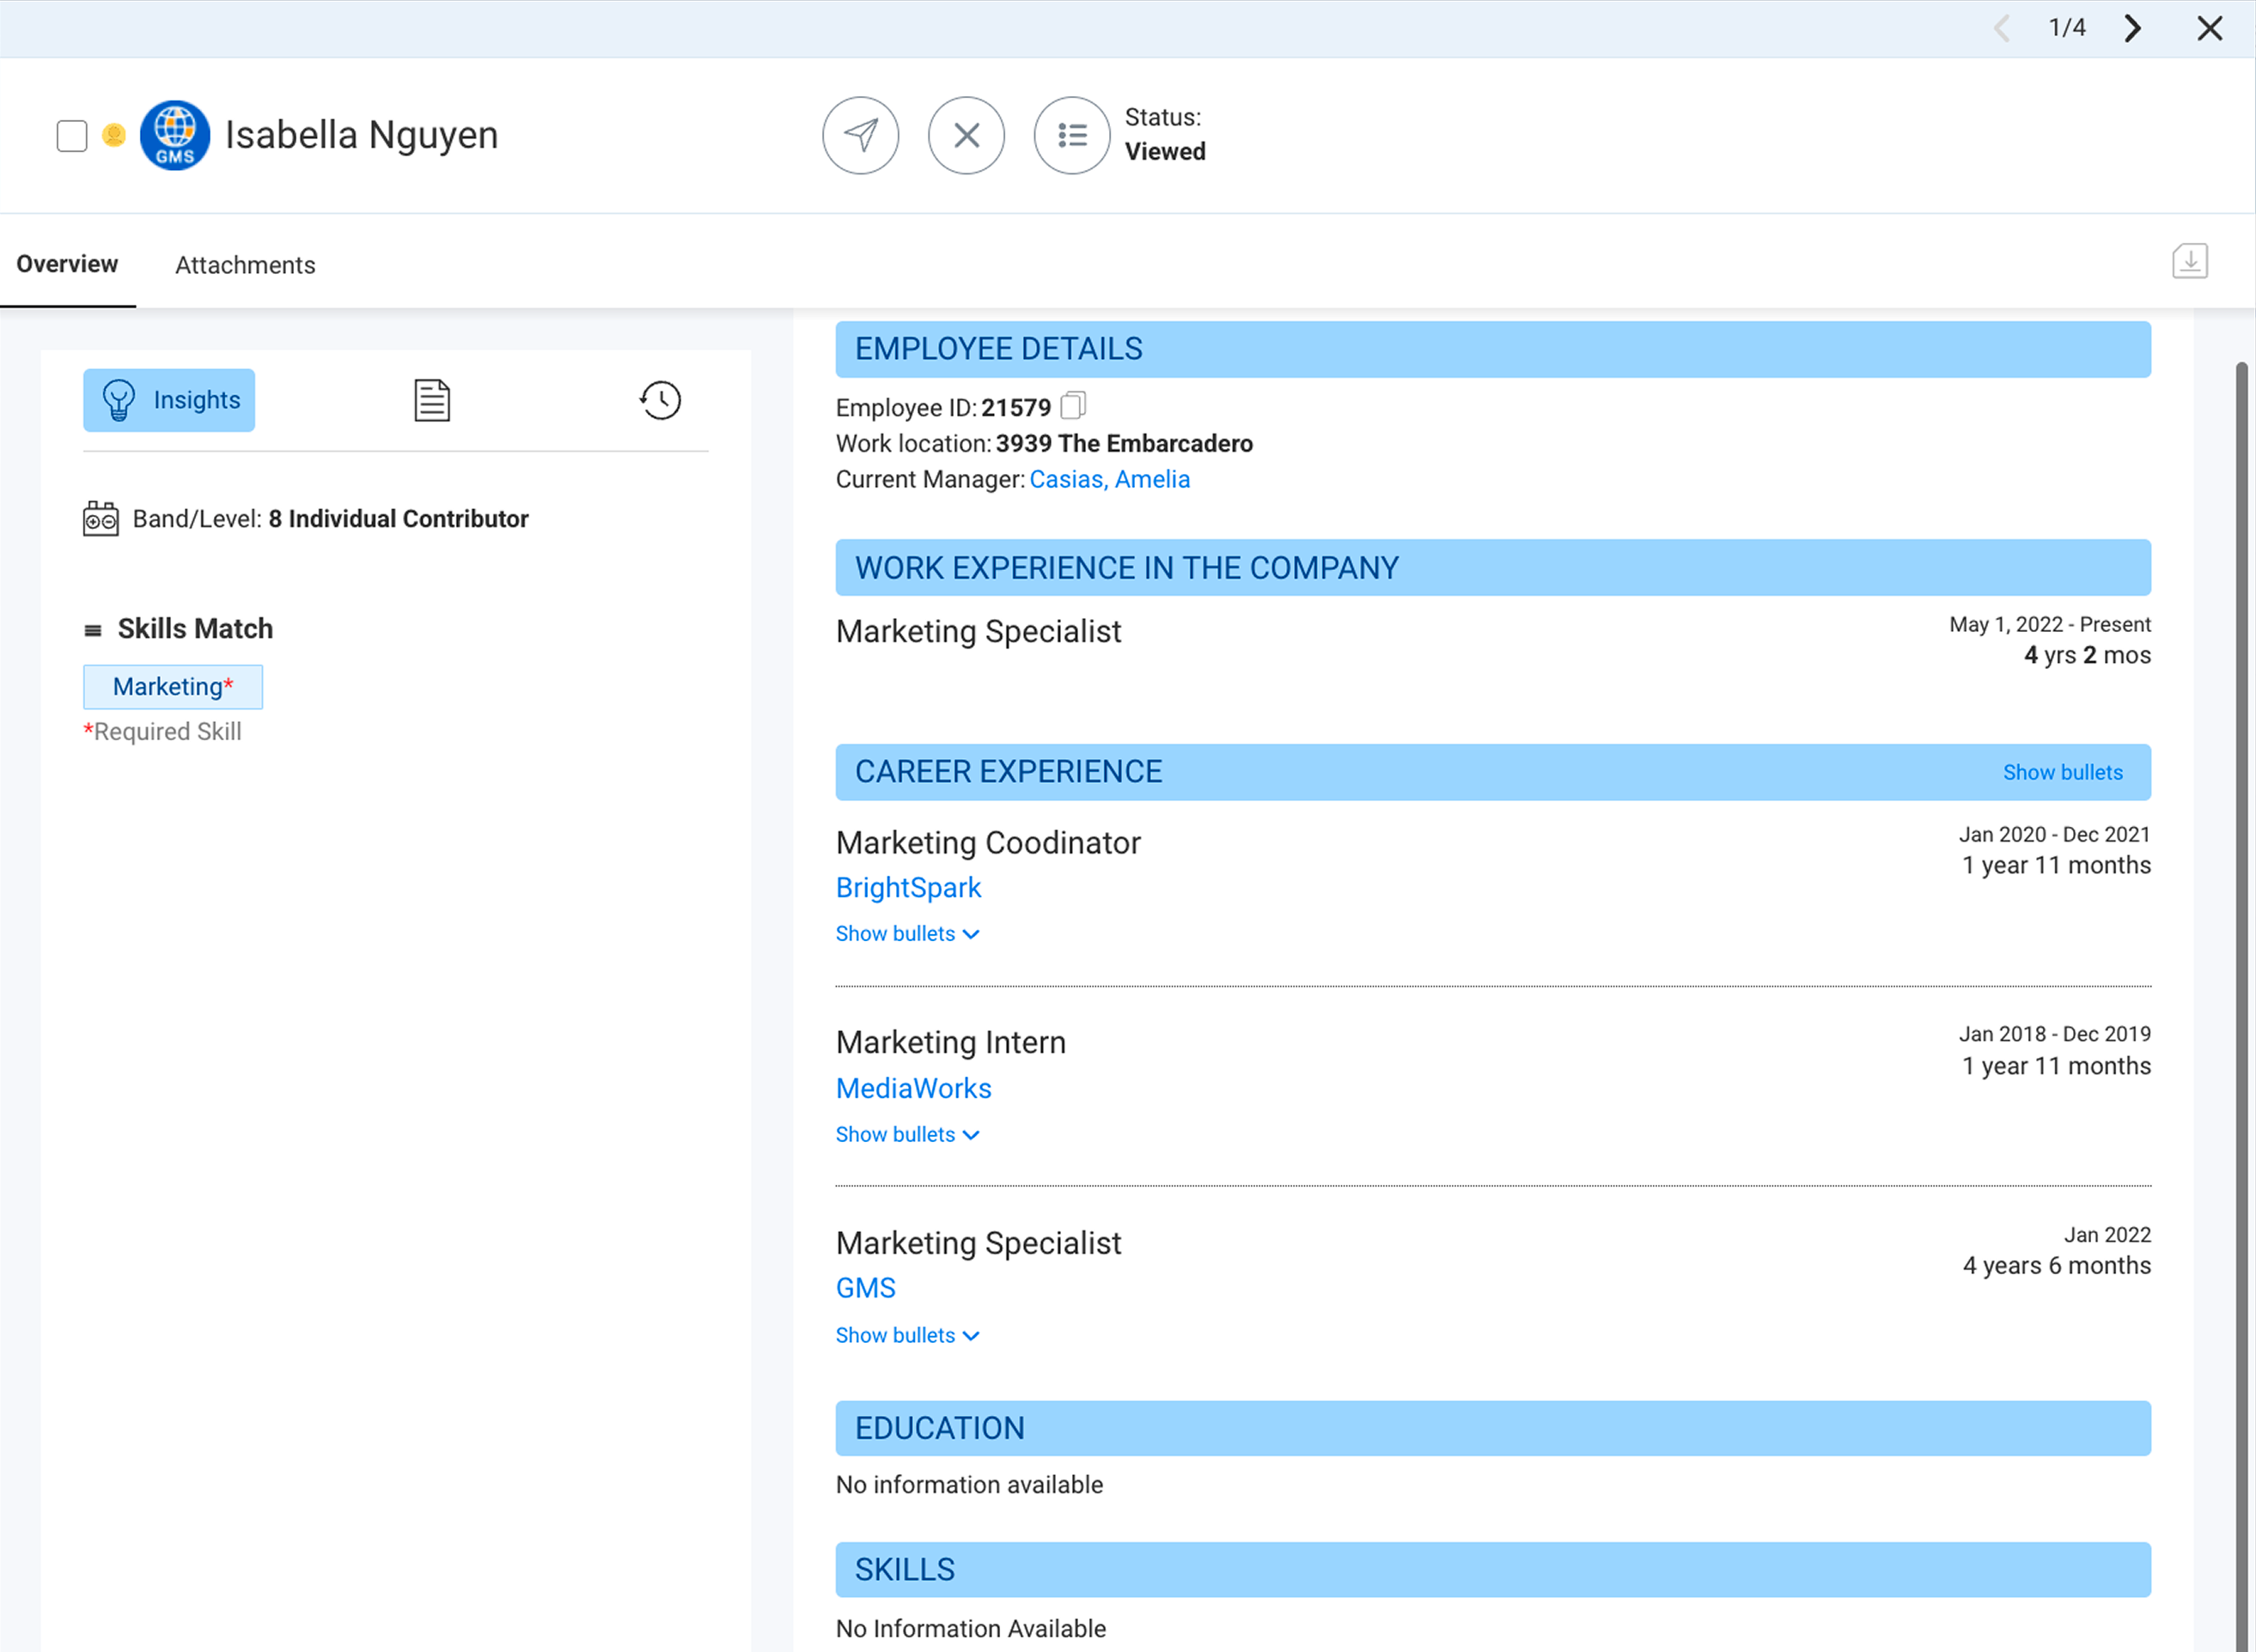Screen dimensions: 2256x1652
Task: Switch to the Overview tab
Action: [67, 264]
